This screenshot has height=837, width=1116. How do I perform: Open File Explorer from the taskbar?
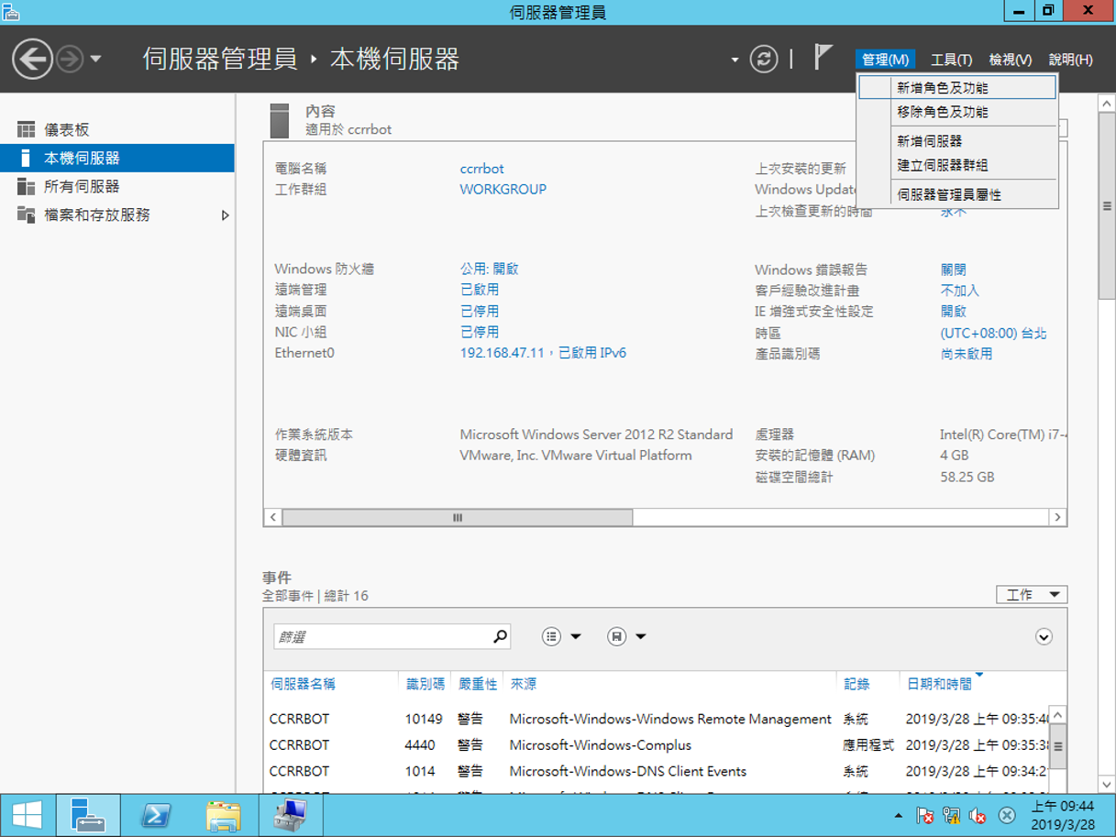coord(223,814)
